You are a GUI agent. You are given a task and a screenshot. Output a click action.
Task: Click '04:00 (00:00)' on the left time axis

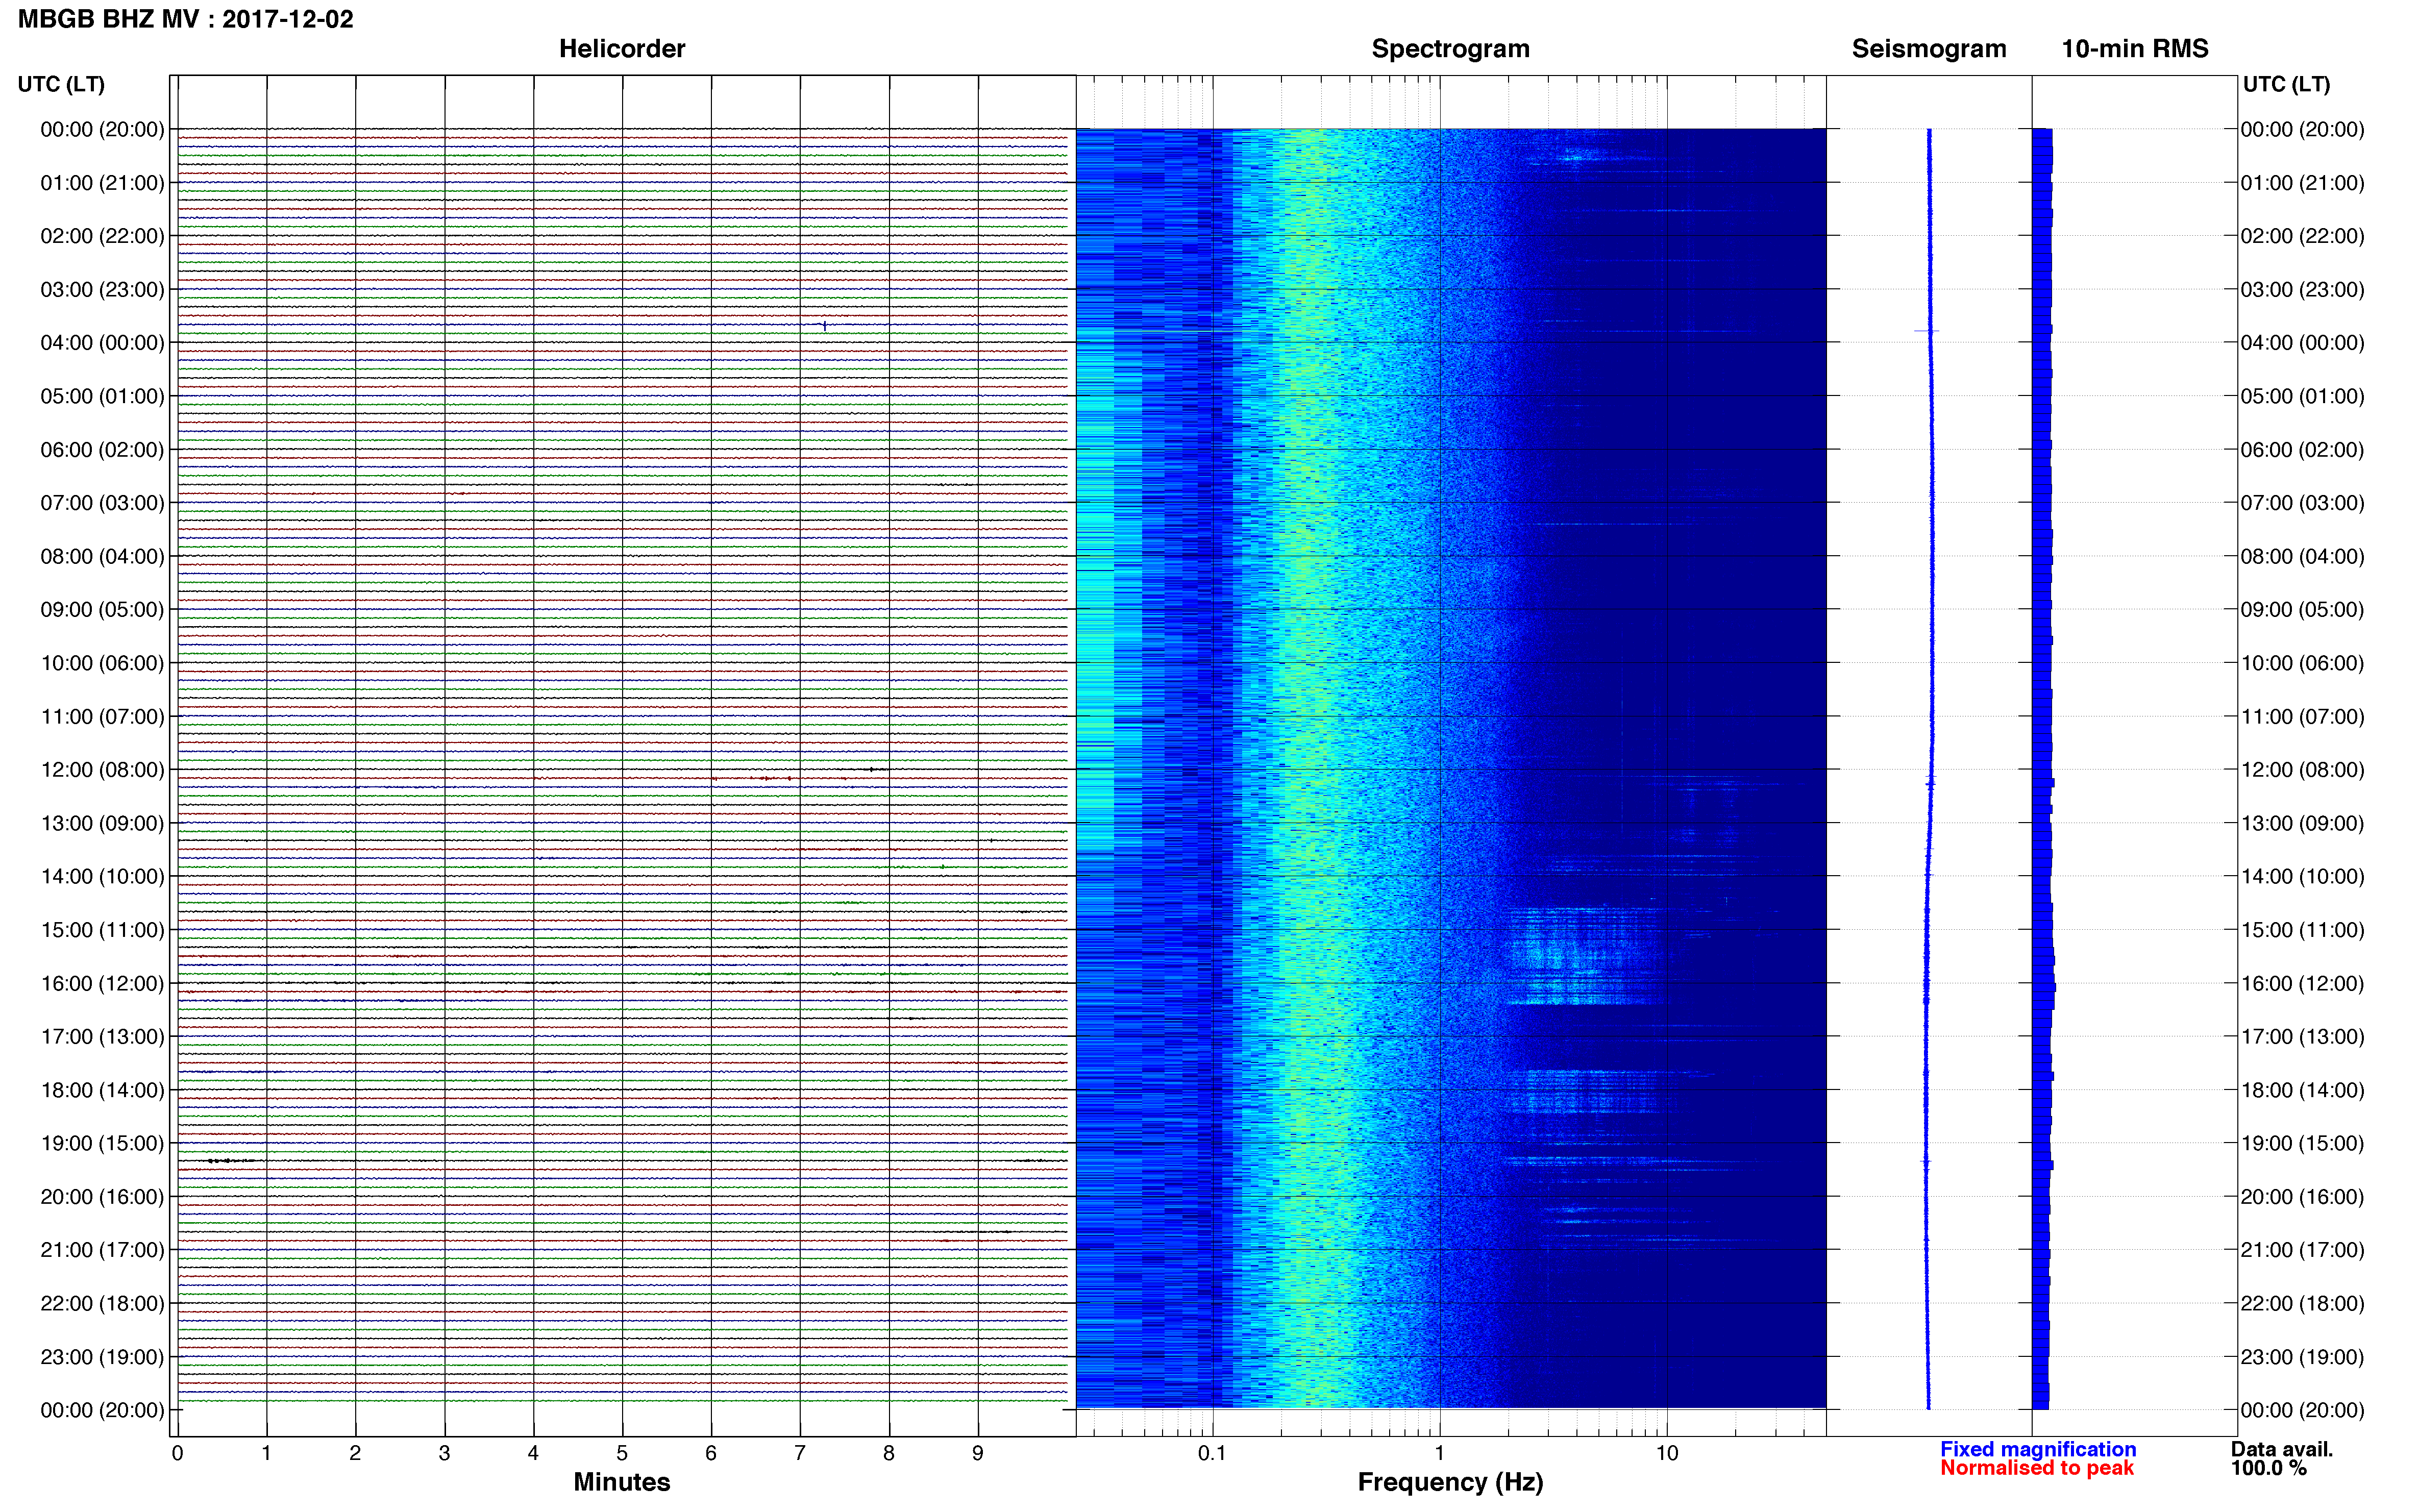click(x=102, y=343)
